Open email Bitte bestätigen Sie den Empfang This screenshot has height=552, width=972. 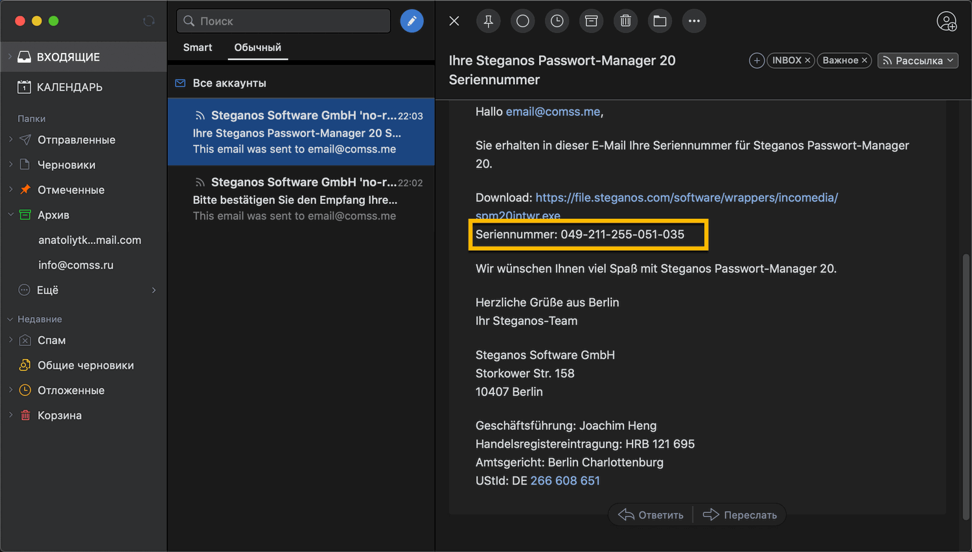tap(301, 199)
